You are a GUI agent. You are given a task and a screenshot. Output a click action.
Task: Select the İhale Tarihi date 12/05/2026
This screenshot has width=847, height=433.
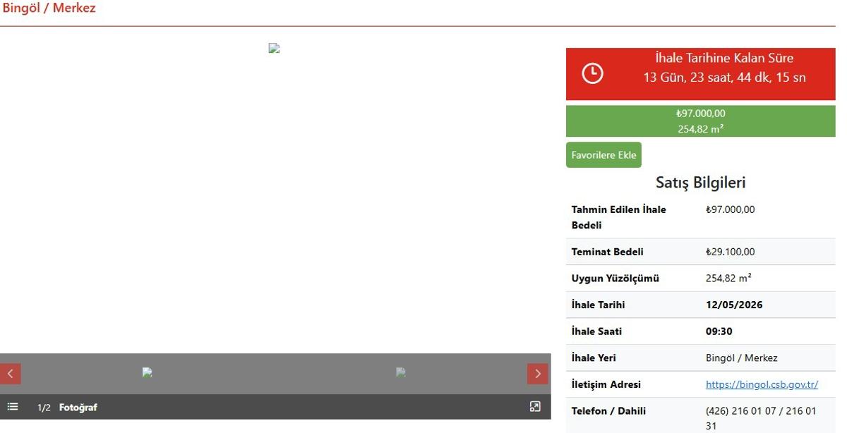(734, 305)
